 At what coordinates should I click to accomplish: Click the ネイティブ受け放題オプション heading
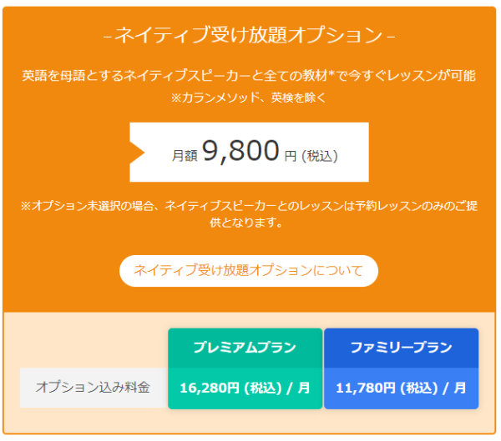click(249, 35)
